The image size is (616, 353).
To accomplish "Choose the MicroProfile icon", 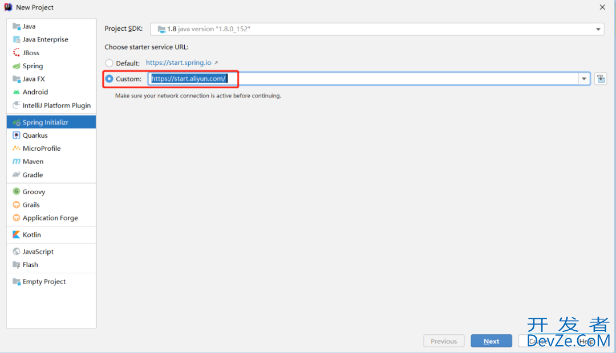I will point(17,148).
